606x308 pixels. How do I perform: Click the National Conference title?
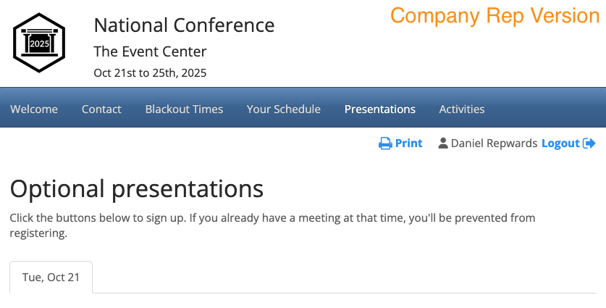click(x=184, y=25)
